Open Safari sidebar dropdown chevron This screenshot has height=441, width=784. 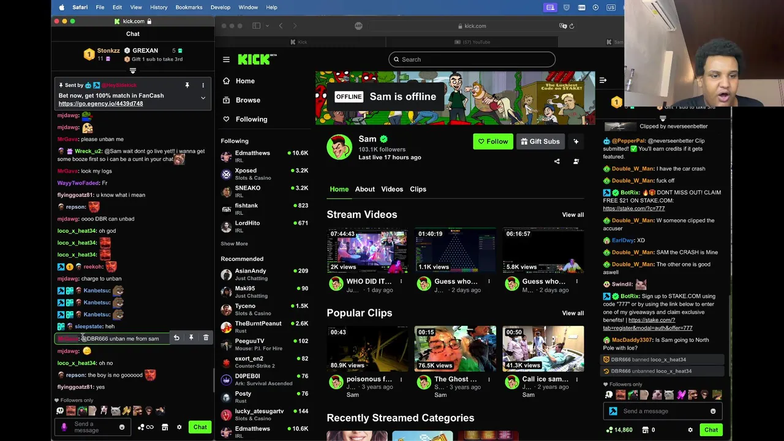(266, 26)
